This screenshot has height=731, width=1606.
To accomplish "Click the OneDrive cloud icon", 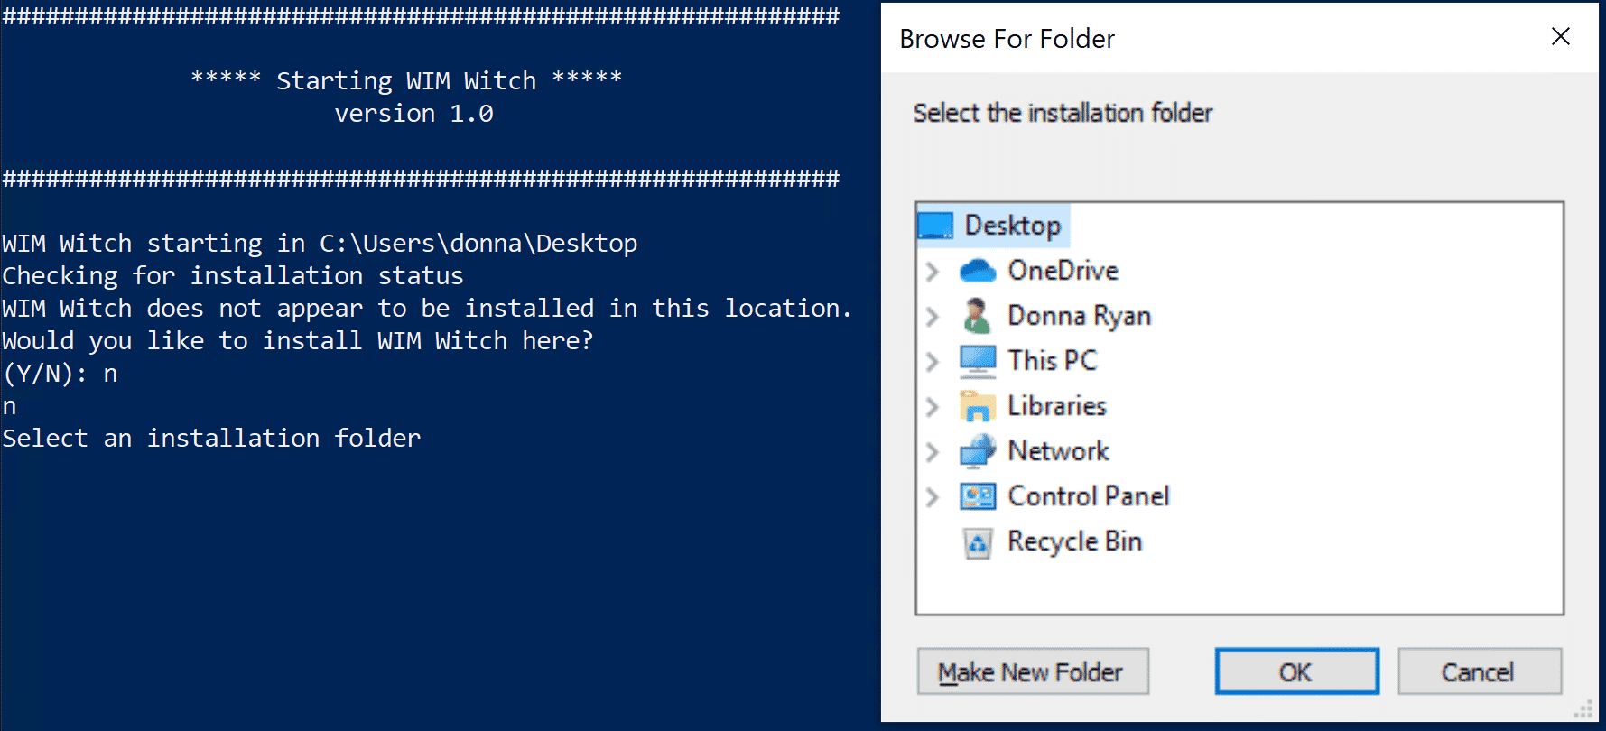I will click(978, 271).
